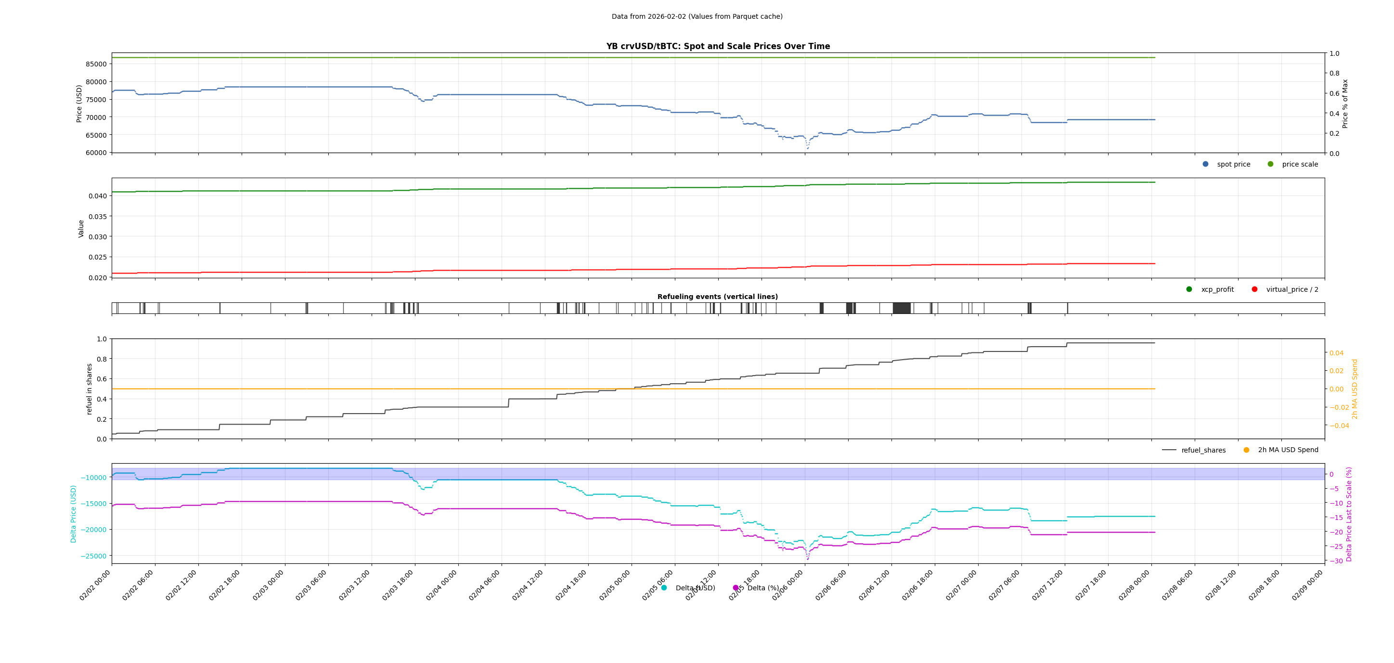This screenshot has width=1394, height=663.
Task: Click the green price scale legend marker
Action: click(1270, 164)
